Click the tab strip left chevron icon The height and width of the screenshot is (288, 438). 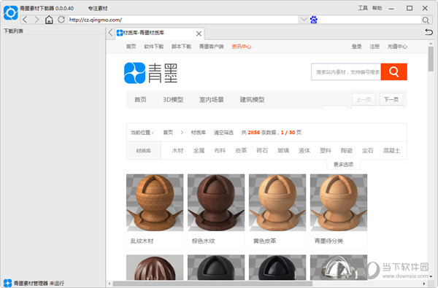(111, 33)
